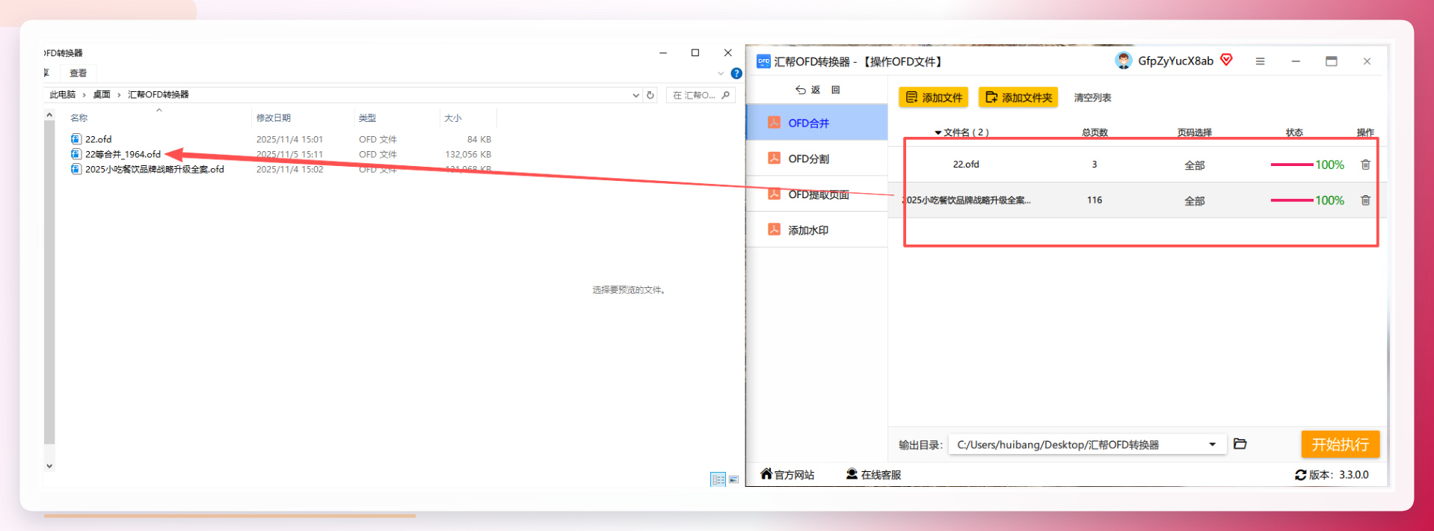The image size is (1434, 531).
Task: Click the 添加文件 button
Action: [933, 97]
